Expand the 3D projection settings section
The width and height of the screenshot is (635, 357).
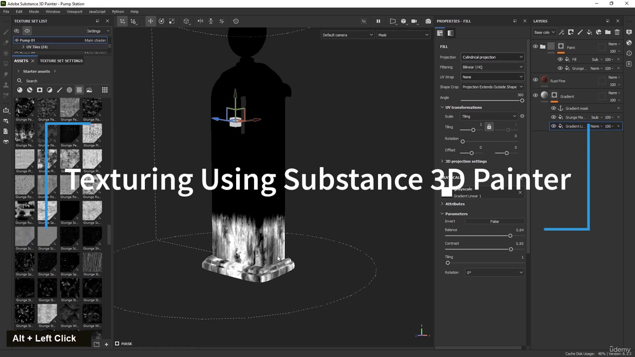(x=442, y=161)
